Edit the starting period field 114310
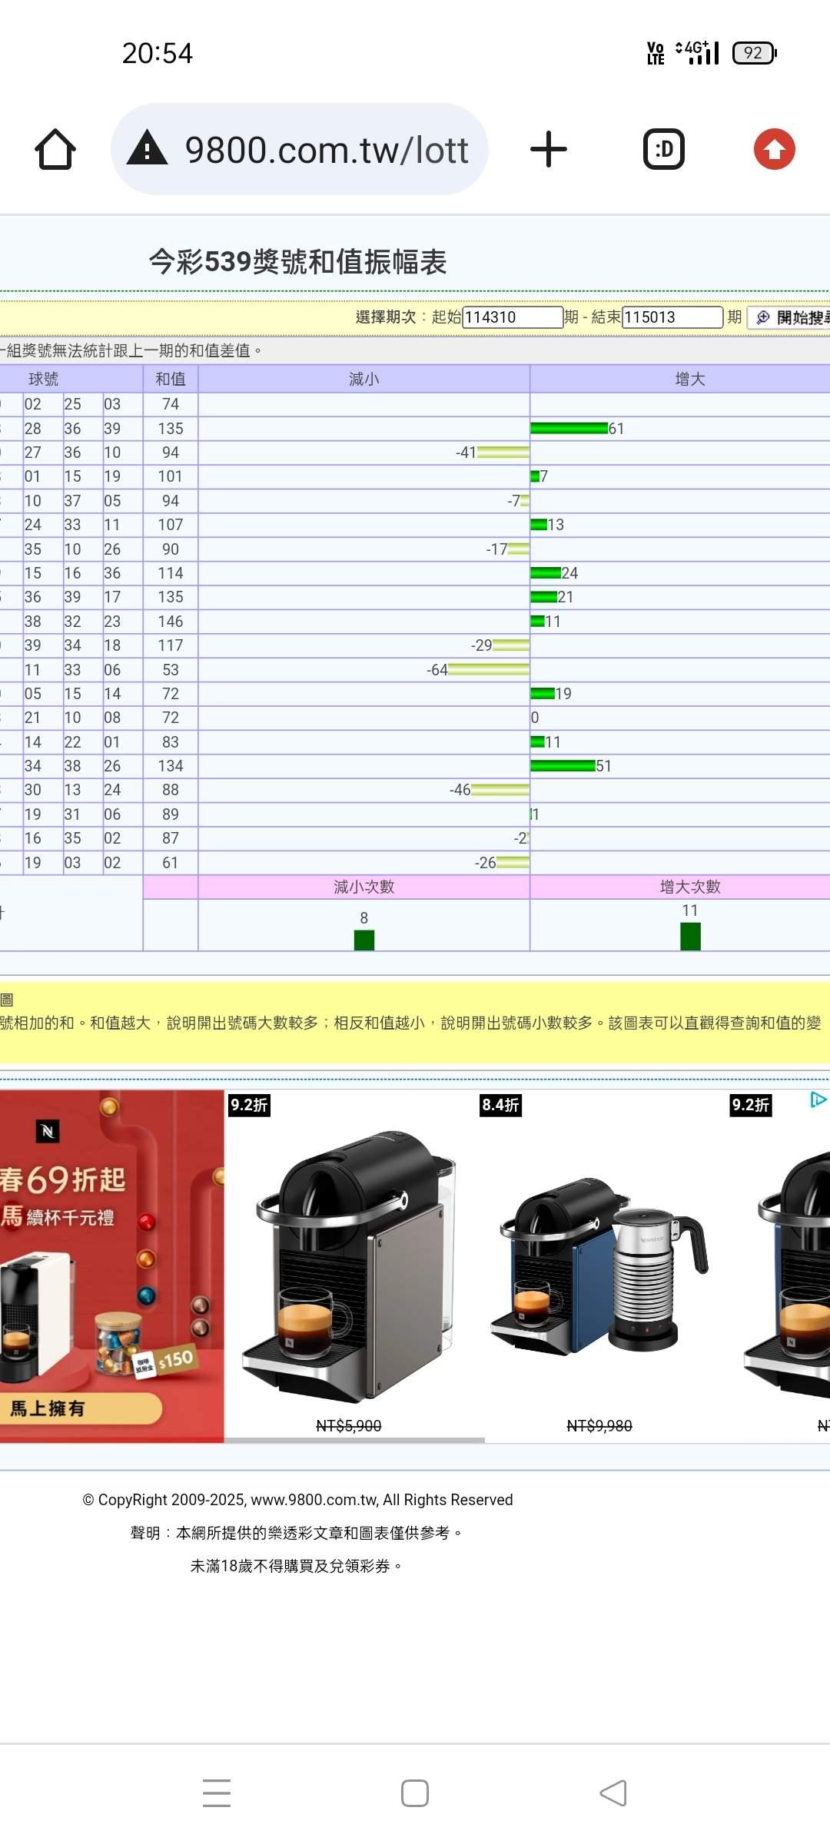 (512, 317)
